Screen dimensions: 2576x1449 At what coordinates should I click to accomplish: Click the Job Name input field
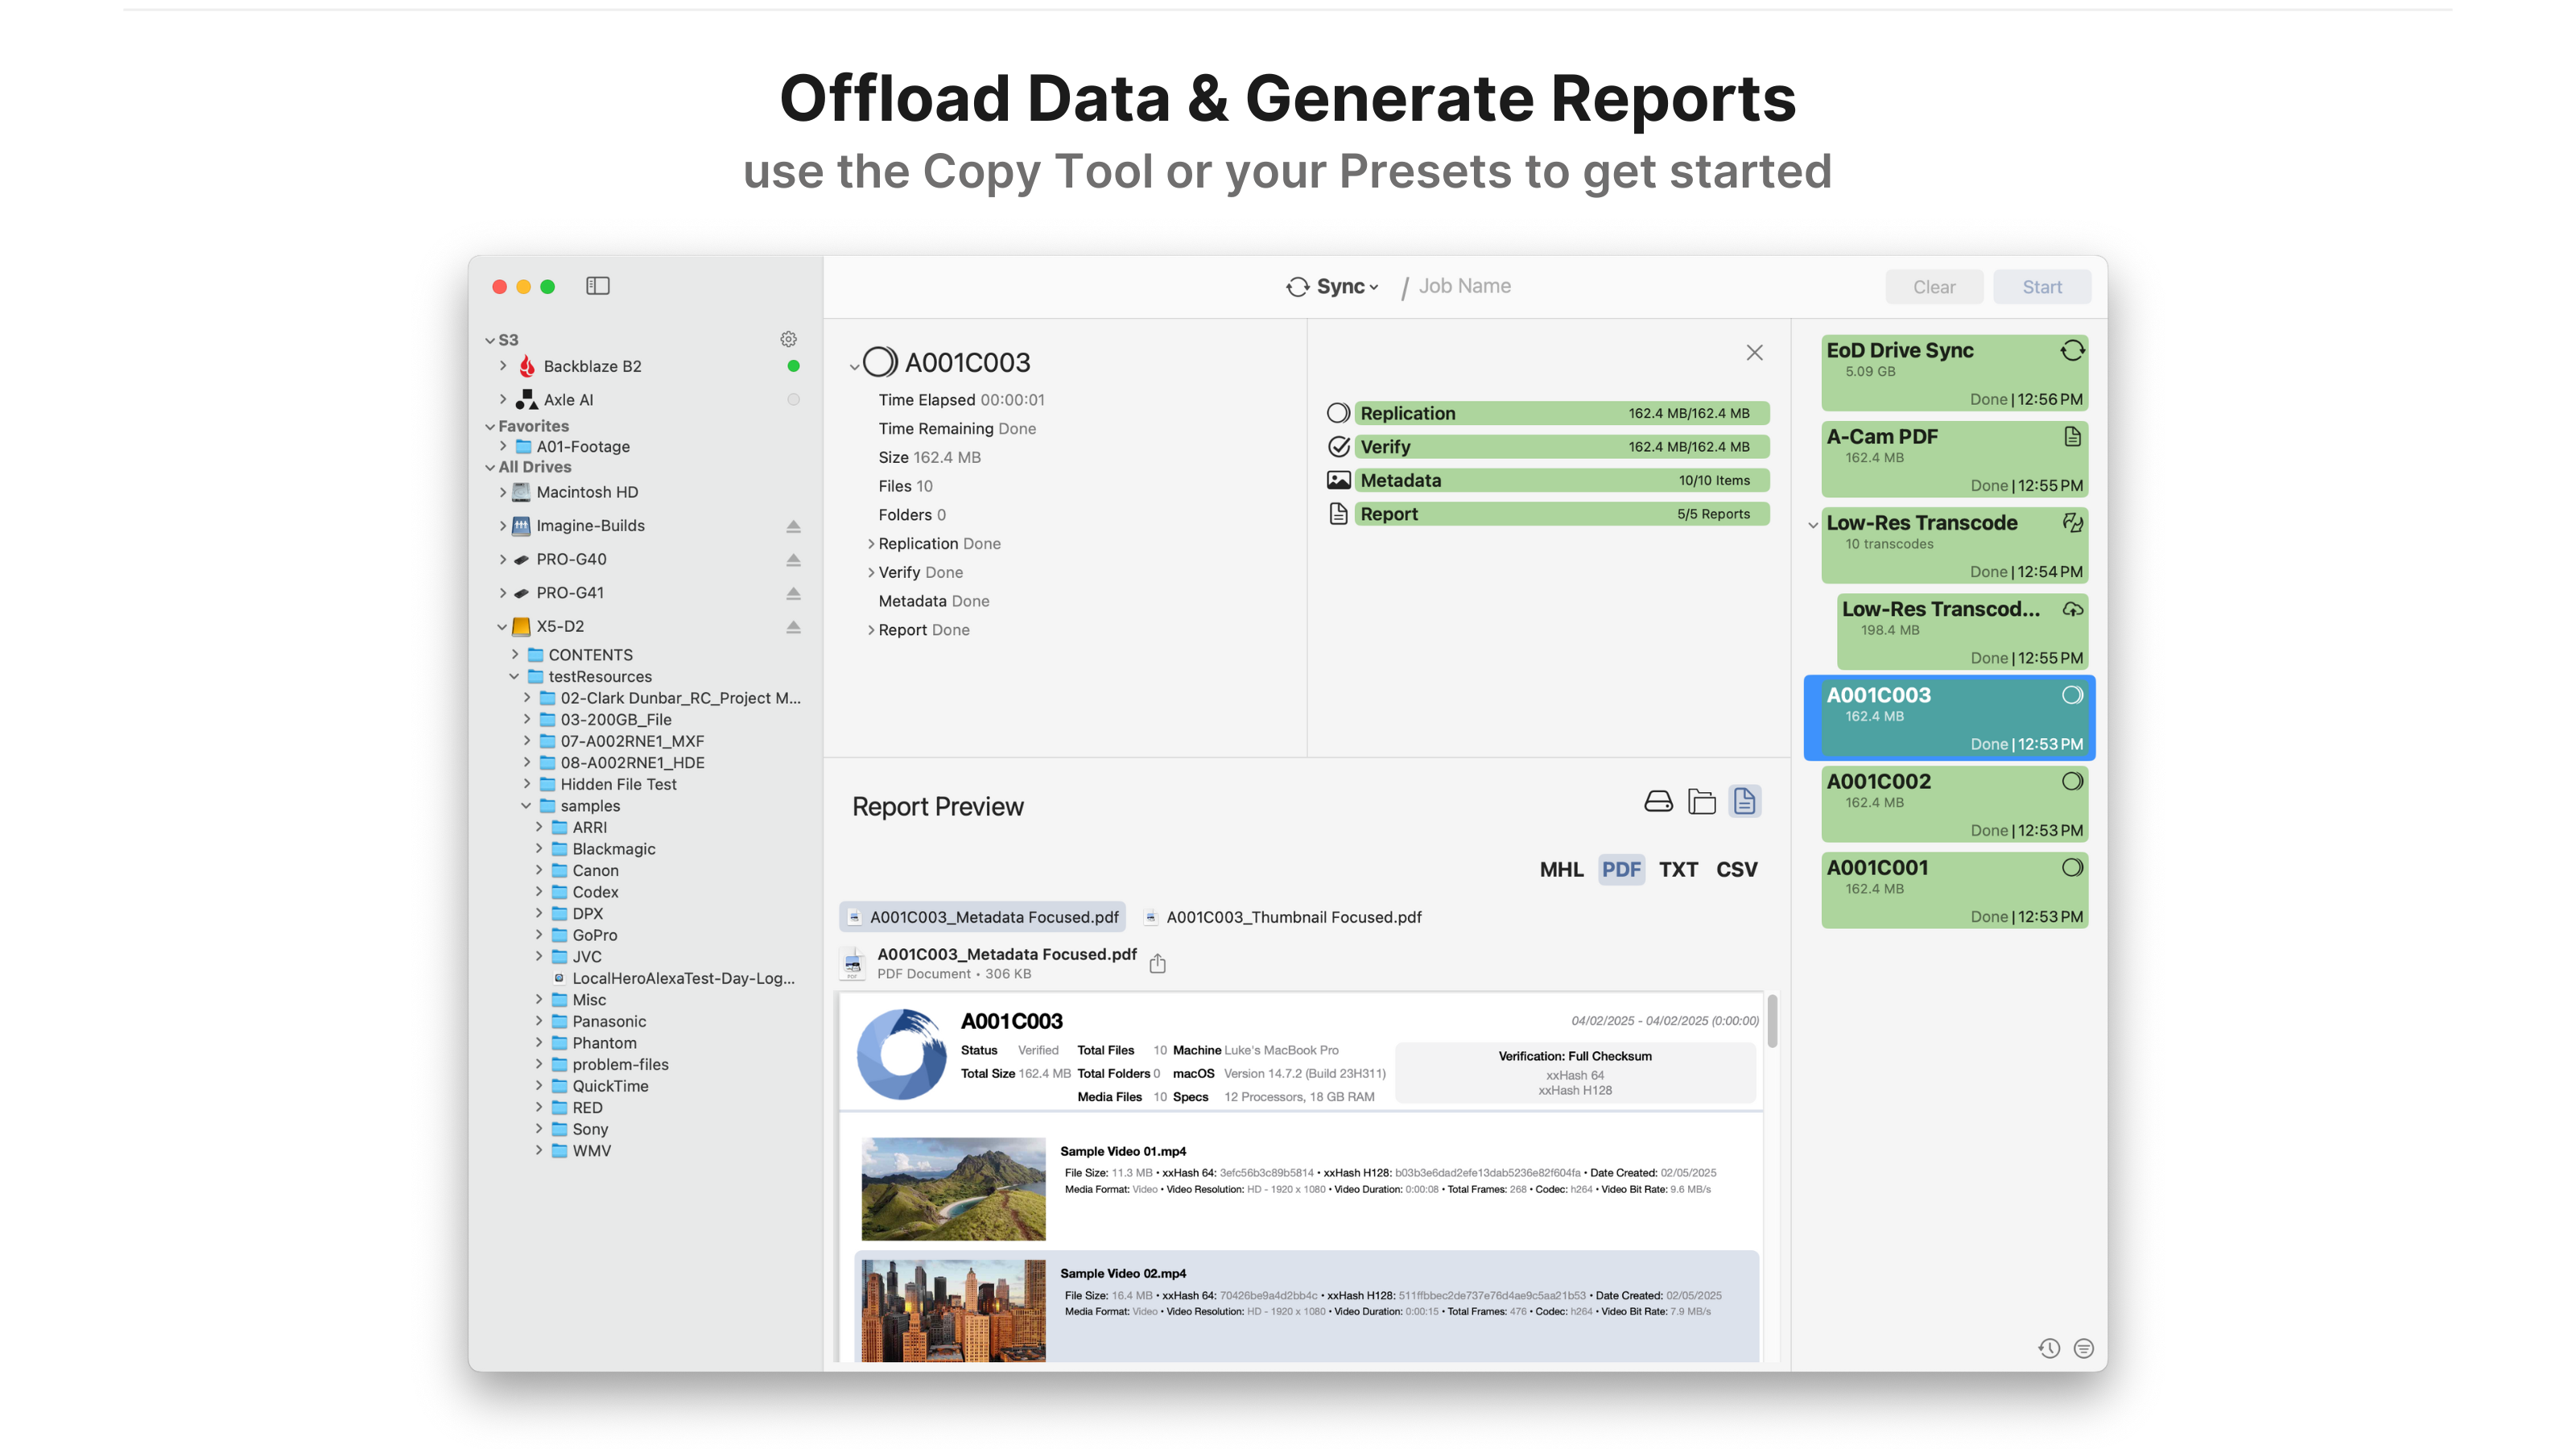tap(1464, 287)
